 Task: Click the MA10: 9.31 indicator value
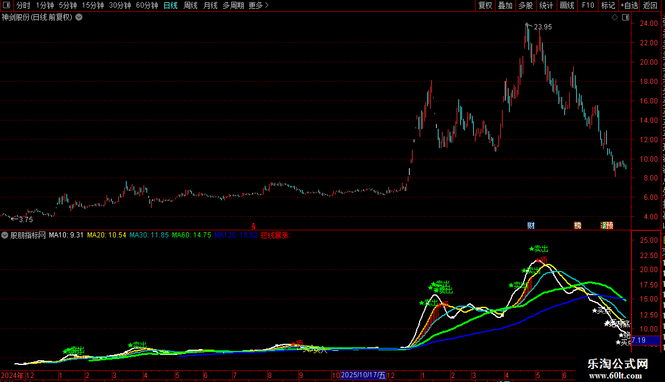[66, 235]
